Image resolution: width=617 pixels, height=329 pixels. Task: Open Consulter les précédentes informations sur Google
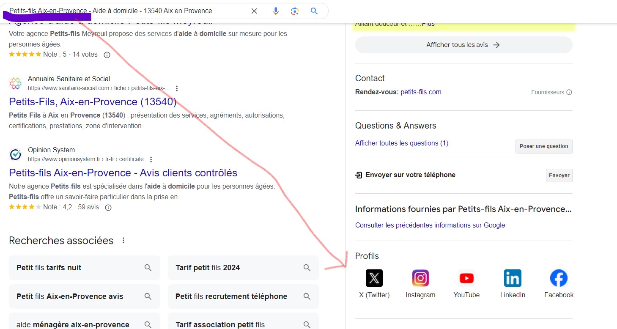tap(430, 225)
